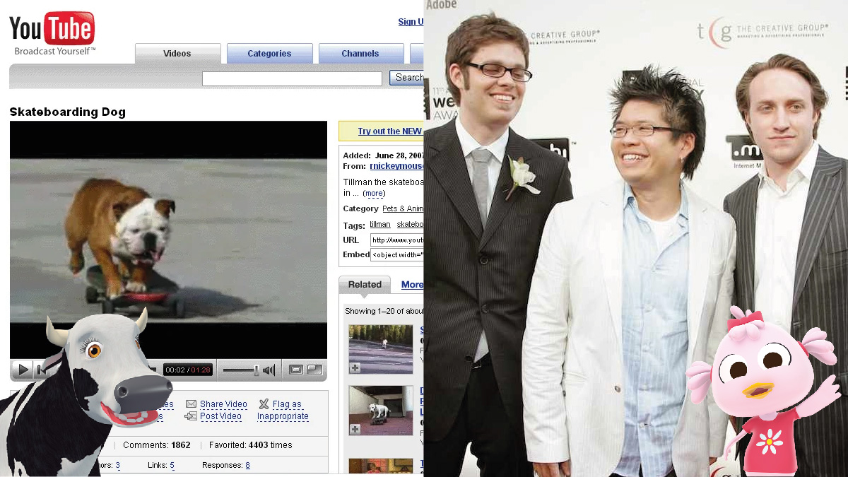Image resolution: width=848 pixels, height=477 pixels.
Task: Click the skateboard tag link
Action: coord(410,225)
